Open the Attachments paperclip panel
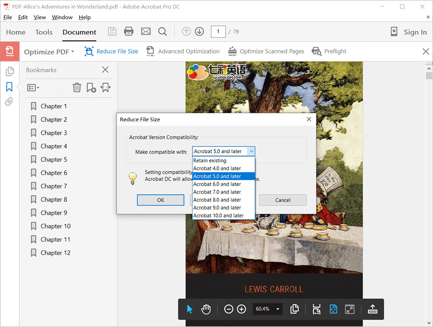Image resolution: width=433 pixels, height=327 pixels. click(x=9, y=102)
